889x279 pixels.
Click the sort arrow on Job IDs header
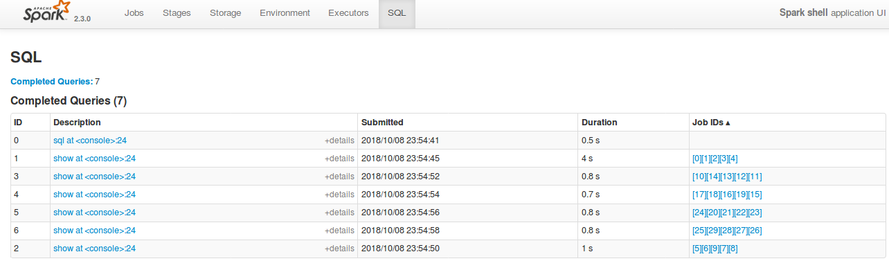728,123
